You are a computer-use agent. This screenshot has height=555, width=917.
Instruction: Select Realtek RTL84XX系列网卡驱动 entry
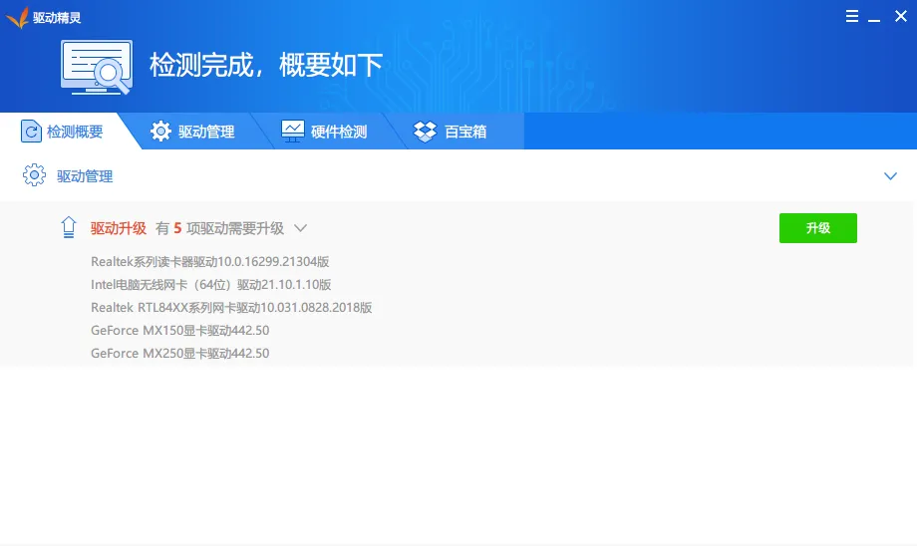click(x=231, y=307)
